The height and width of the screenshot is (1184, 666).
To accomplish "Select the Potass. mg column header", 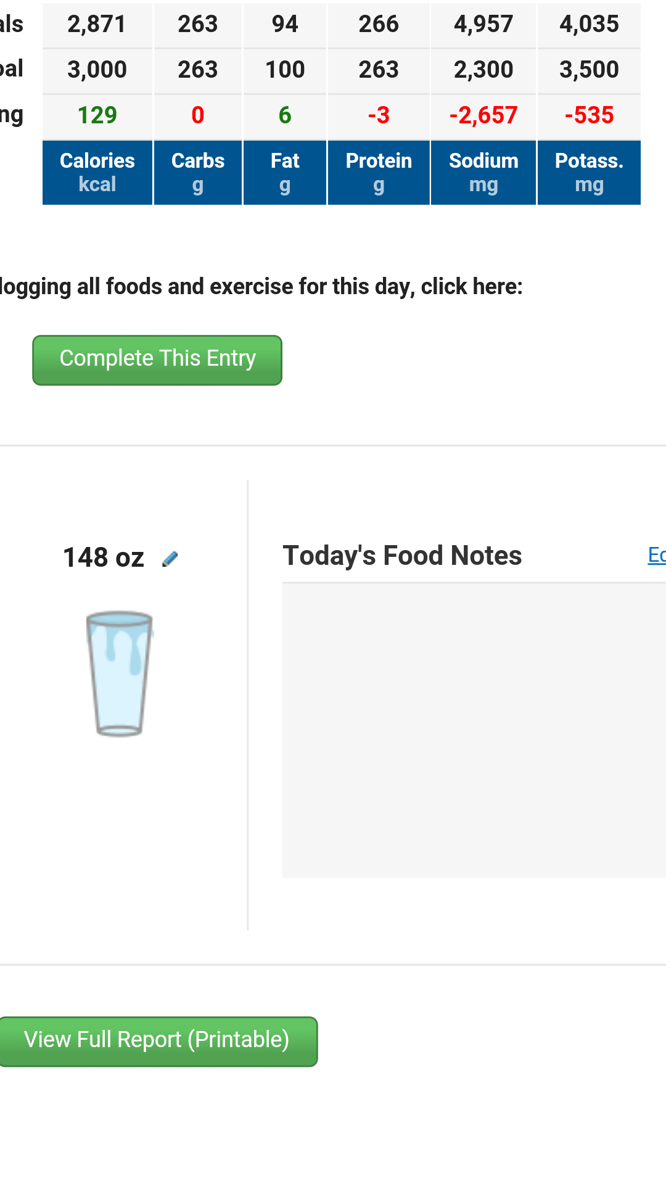I will 589,173.
